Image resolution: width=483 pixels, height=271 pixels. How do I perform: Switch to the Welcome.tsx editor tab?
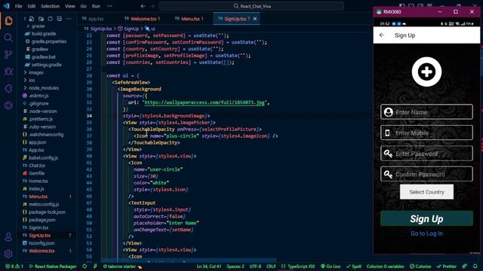point(143,19)
